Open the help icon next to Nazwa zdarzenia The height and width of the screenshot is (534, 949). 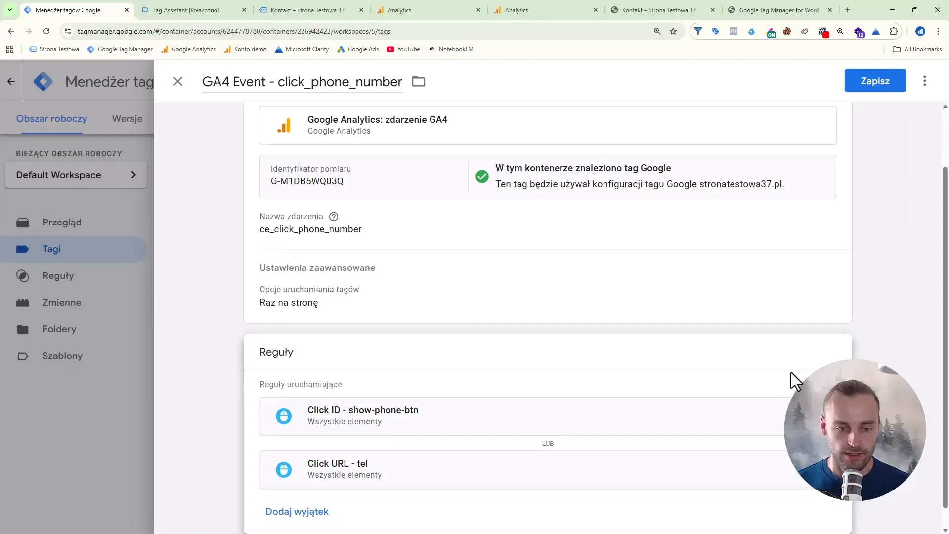coord(334,217)
